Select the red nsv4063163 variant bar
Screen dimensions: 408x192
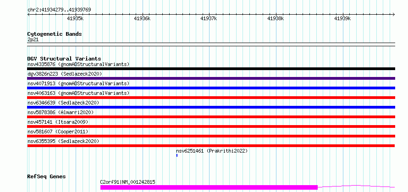click(x=211, y=98)
